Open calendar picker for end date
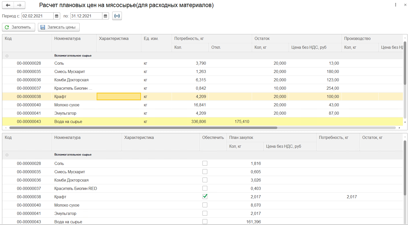Image resolution: width=408 pixels, height=225 pixels. pos(105,16)
